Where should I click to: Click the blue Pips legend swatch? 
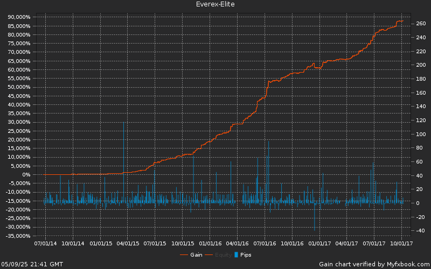pos(236,254)
